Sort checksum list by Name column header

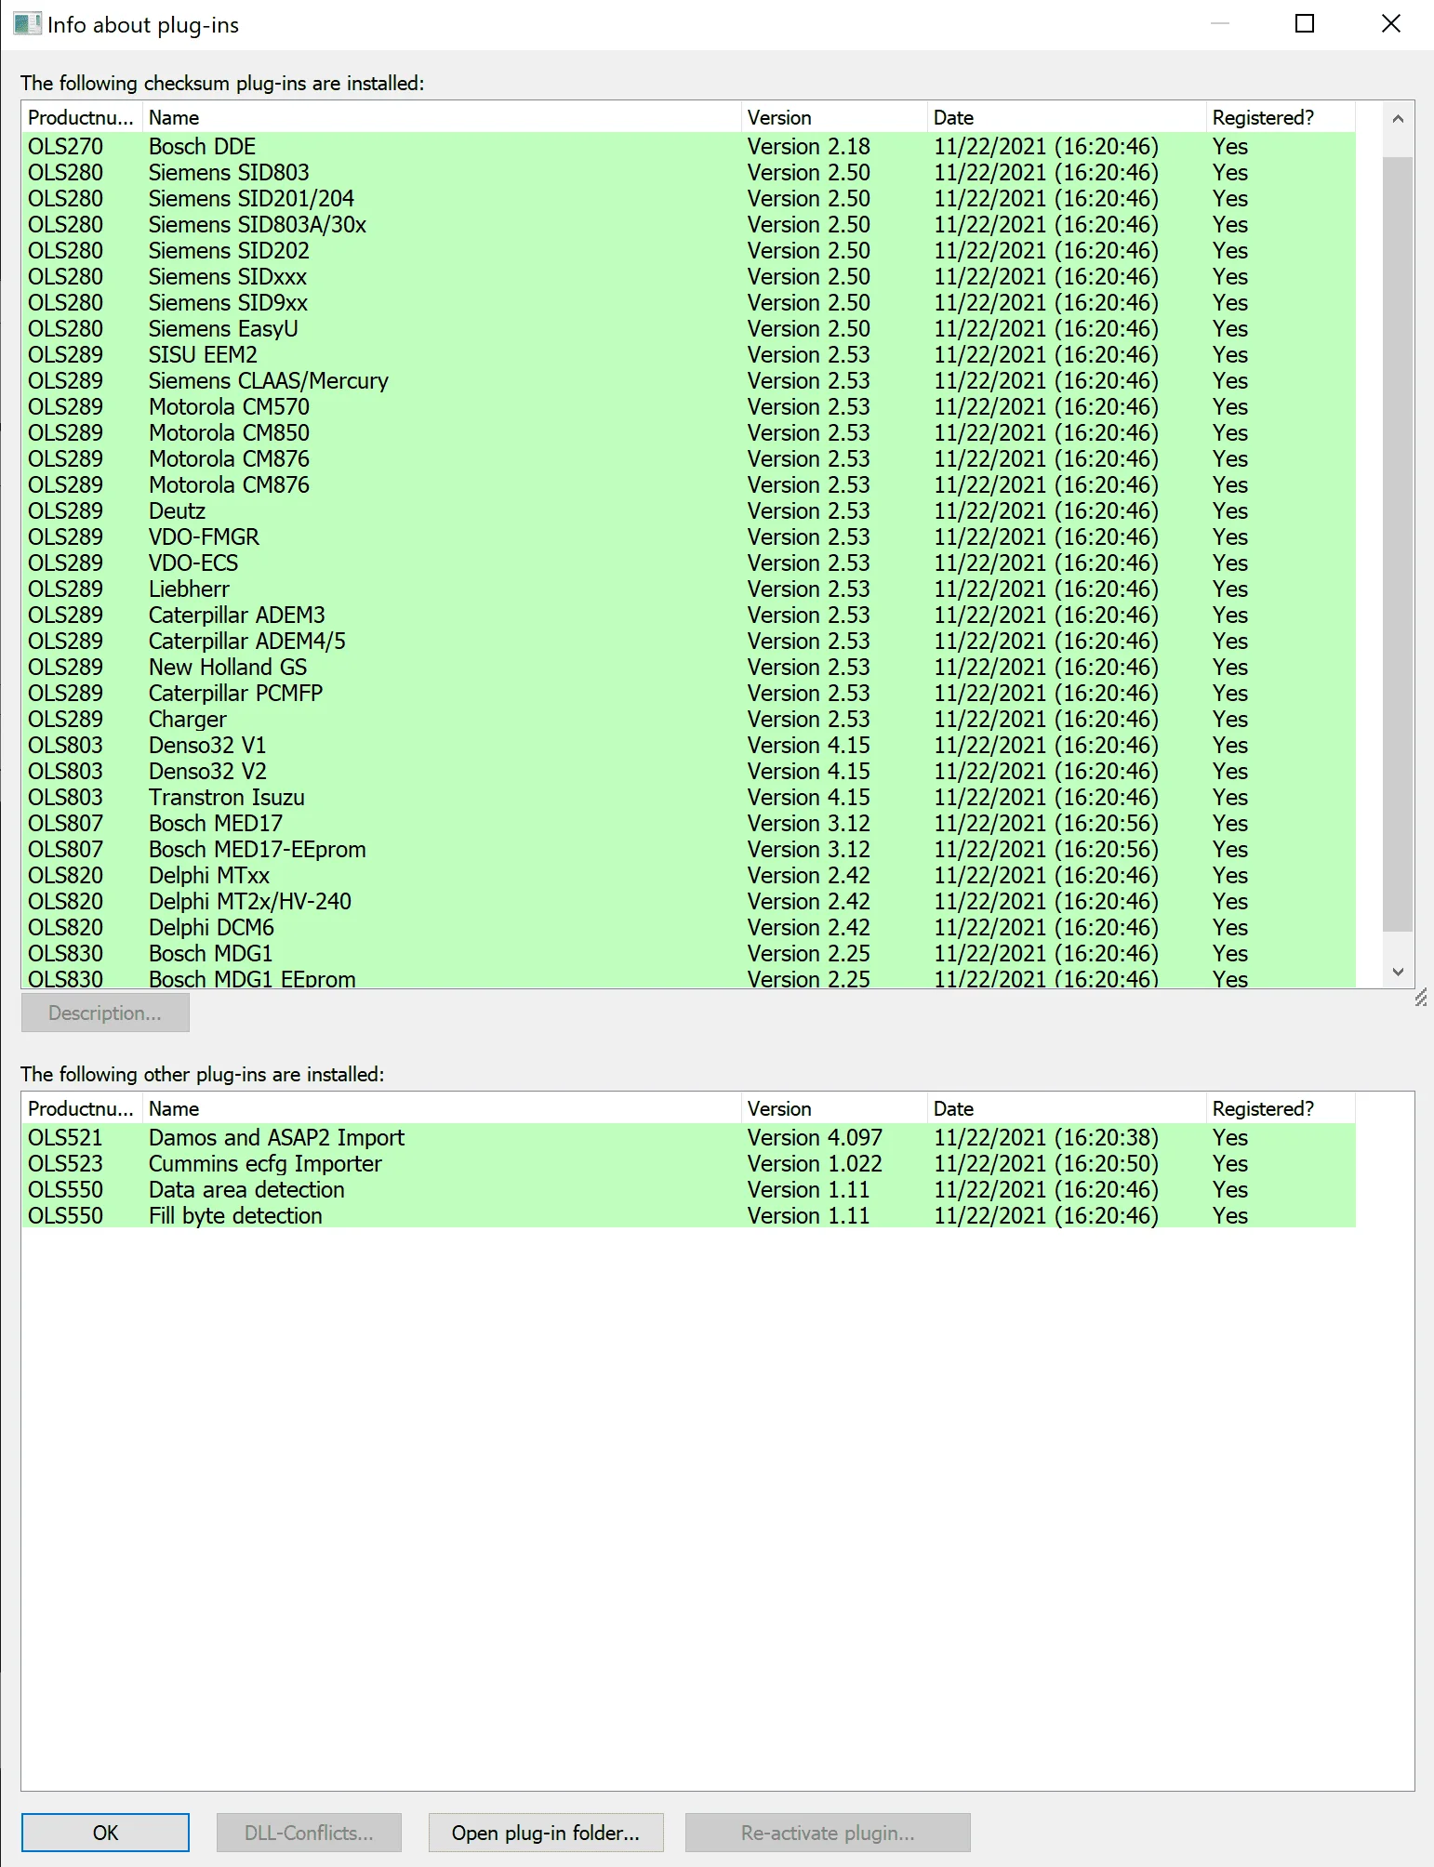[x=442, y=117]
